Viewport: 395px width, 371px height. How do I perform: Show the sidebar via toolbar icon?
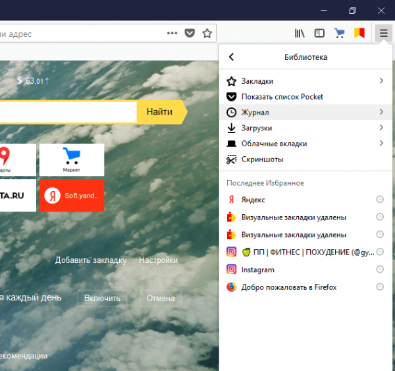pos(319,34)
